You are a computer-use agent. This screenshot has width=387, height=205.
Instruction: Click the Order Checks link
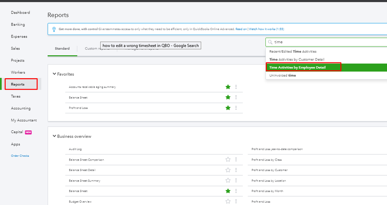[x=20, y=156]
